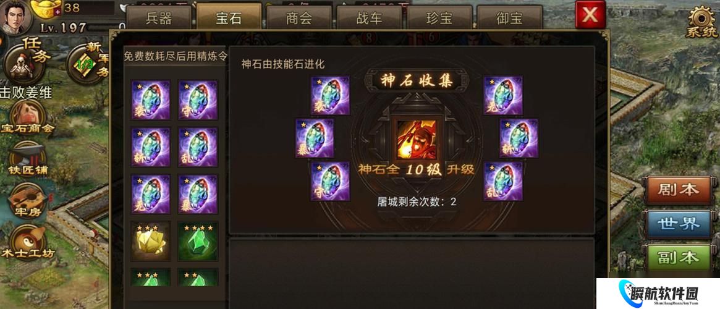Switch to the 战车 tab

coord(369,17)
